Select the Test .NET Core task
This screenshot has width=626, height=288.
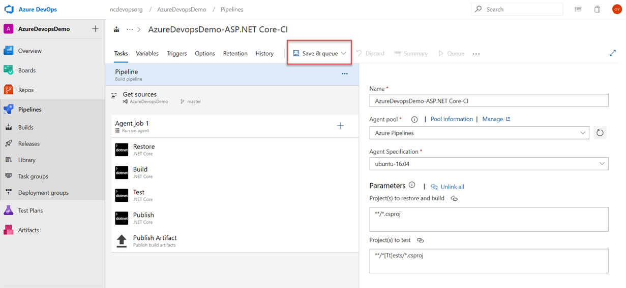coord(235,195)
